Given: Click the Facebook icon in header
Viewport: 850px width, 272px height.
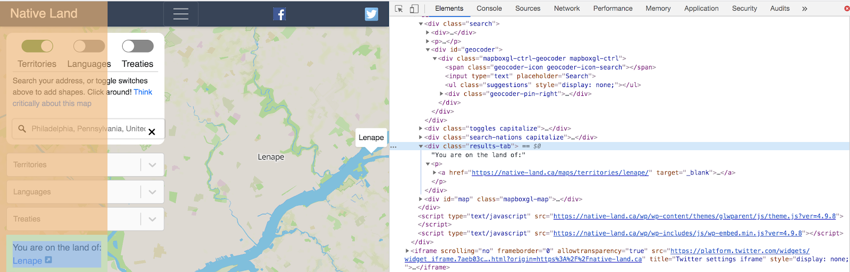Looking at the screenshot, I should pos(279,14).
